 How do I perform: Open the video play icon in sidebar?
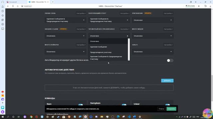point(3,24)
